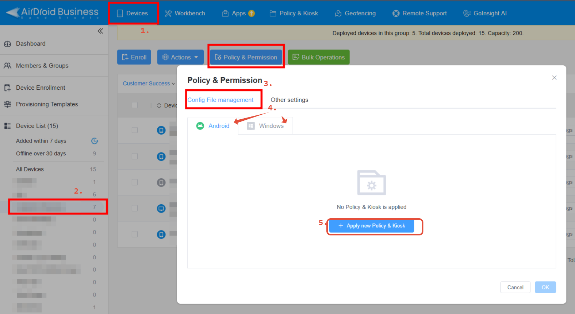Viewport: 575px width, 314px height.
Task: Select the Android platform tab
Action: (213, 126)
